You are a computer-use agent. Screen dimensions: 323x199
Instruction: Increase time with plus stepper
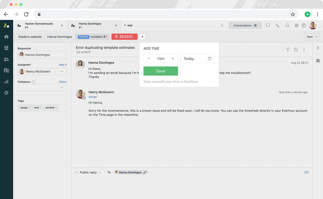pos(173,58)
